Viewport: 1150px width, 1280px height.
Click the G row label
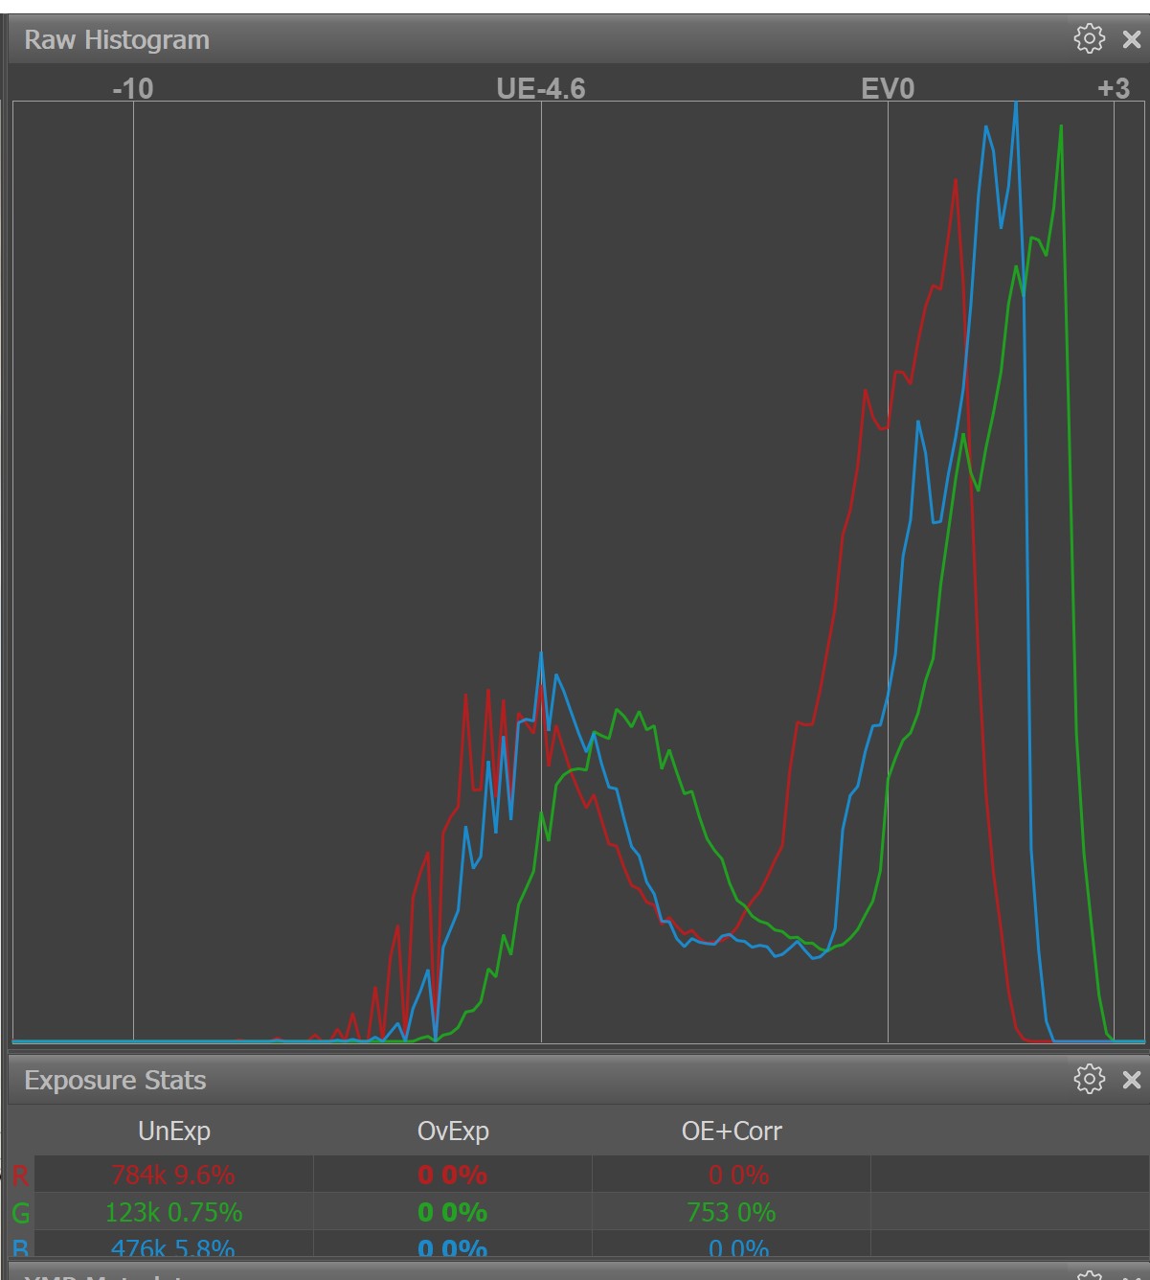pyautogui.click(x=20, y=1213)
